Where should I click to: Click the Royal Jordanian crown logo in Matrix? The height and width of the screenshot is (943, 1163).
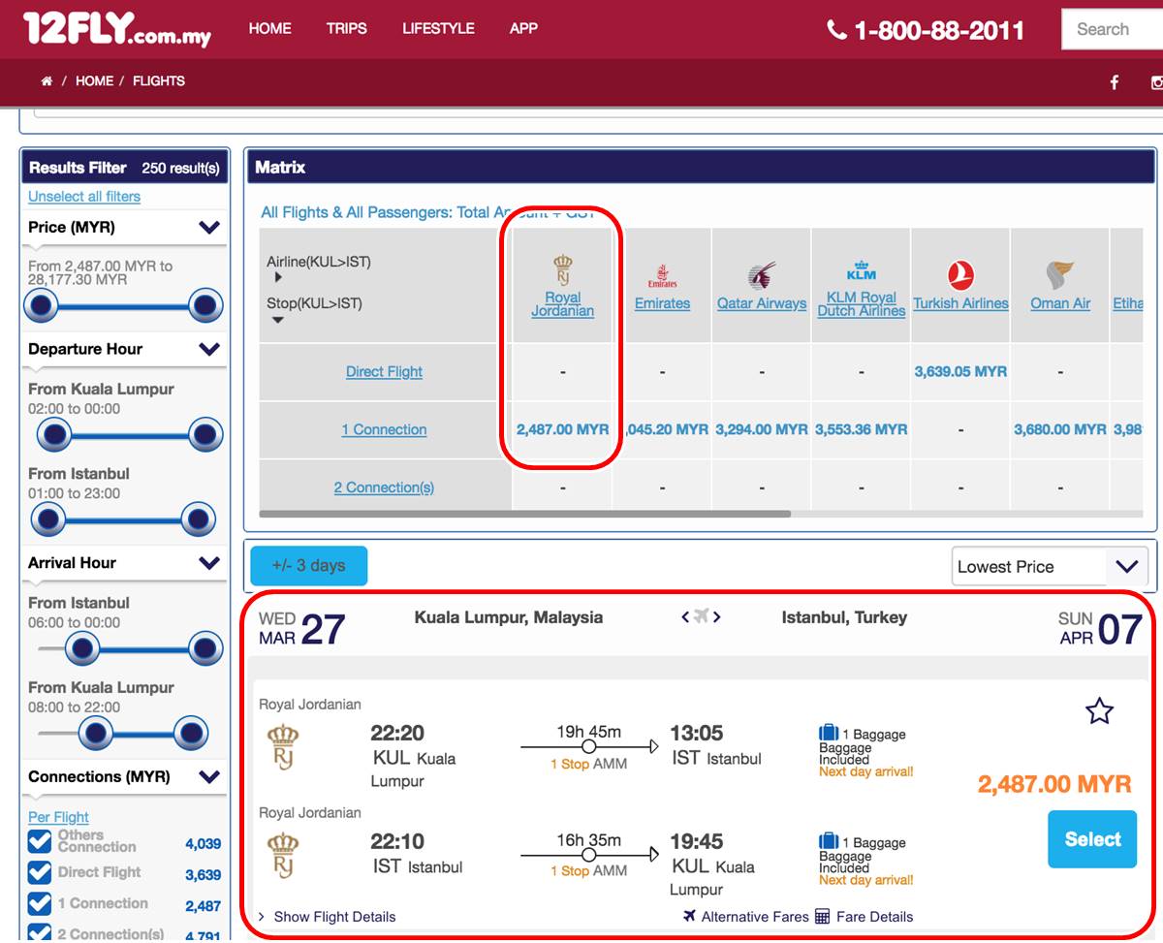[x=562, y=269]
